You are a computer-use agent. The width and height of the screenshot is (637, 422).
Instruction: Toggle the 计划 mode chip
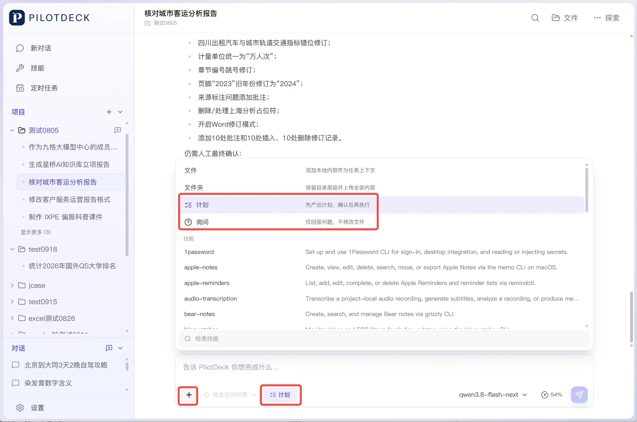click(280, 395)
